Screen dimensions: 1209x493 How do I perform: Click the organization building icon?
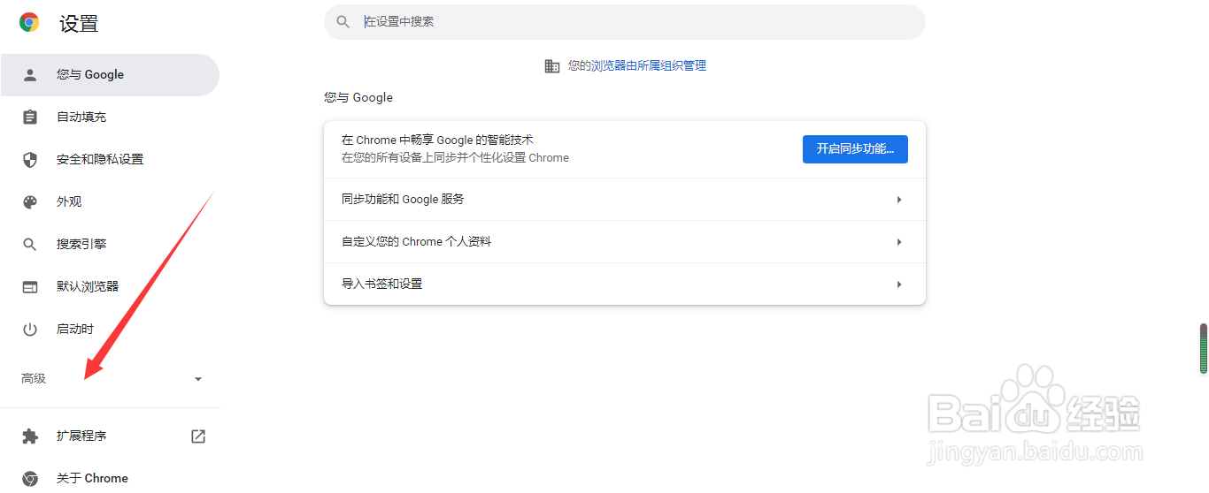(552, 66)
